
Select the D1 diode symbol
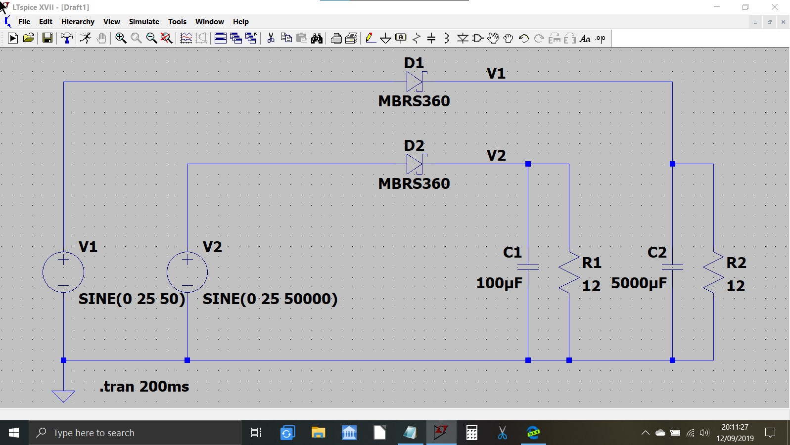[x=416, y=82]
